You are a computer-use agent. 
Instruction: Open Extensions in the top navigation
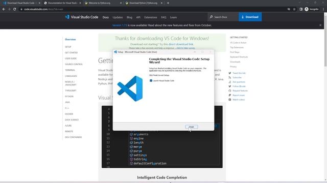point(151,17)
